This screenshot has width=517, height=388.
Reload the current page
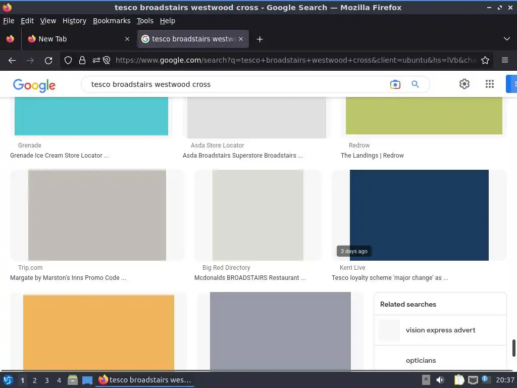click(48, 61)
